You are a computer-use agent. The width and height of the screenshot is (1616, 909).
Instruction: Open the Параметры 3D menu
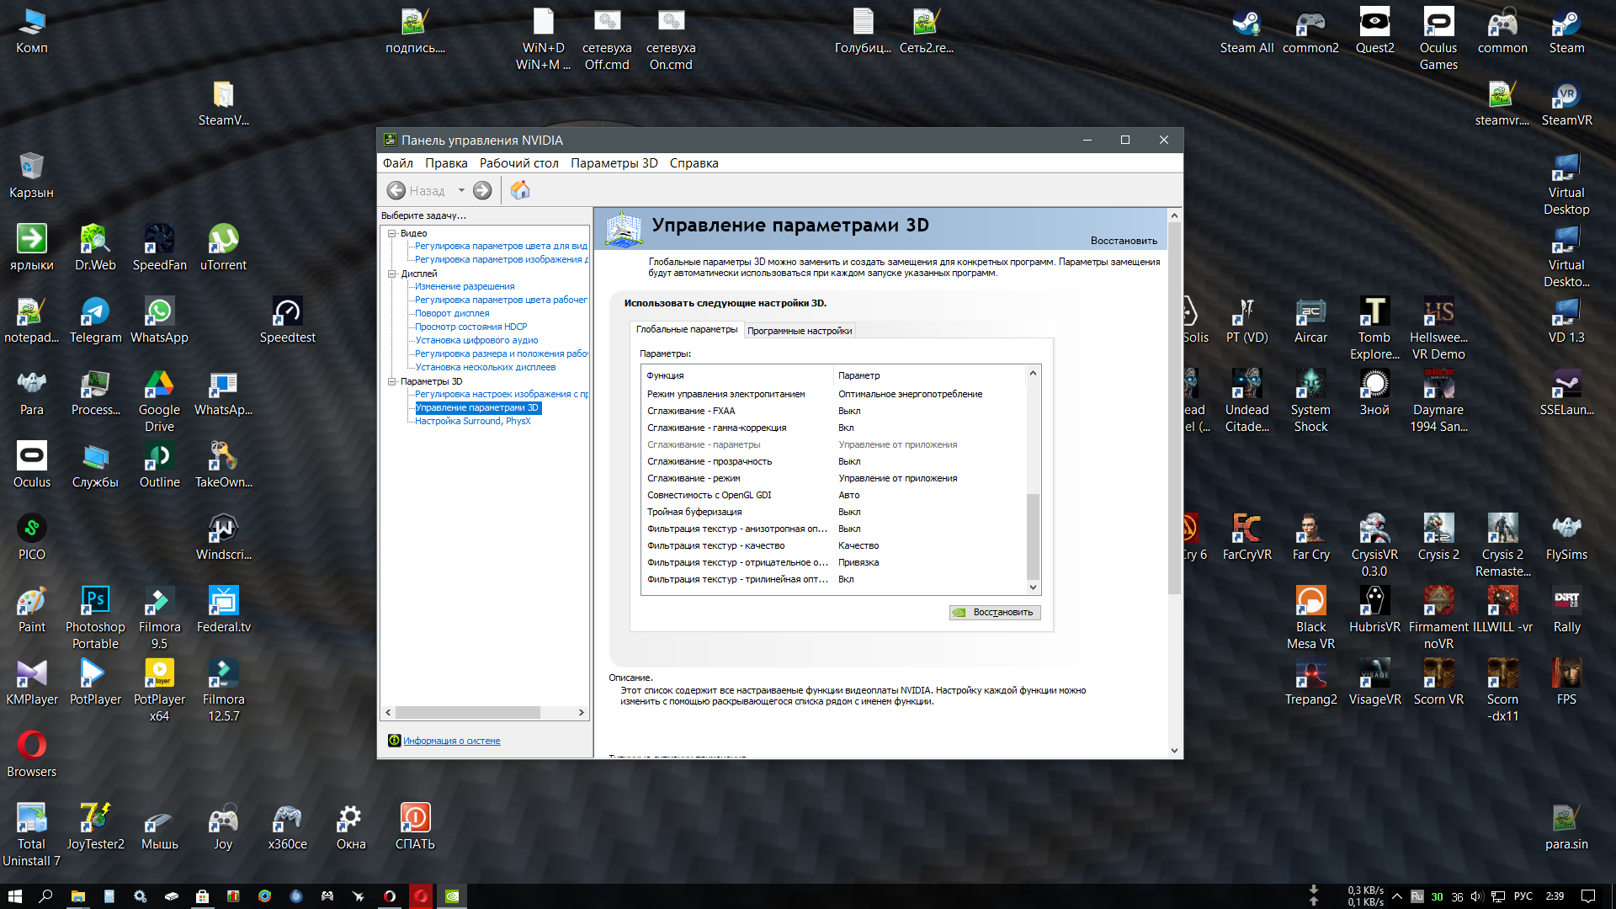[x=614, y=163]
